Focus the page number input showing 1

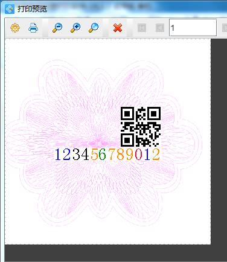[x=193, y=28]
